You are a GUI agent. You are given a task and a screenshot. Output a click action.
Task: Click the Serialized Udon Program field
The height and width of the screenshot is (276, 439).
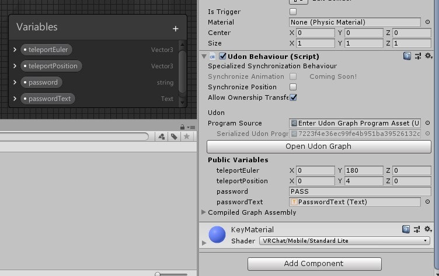click(x=354, y=134)
